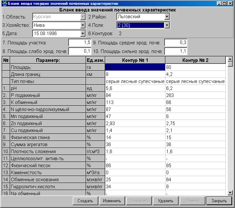Select Контур 1 Площадь cell with 70

coord(135,67)
